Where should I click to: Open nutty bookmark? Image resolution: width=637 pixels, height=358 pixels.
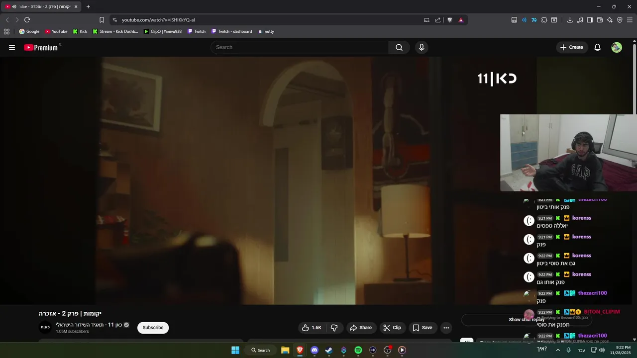tap(266, 31)
